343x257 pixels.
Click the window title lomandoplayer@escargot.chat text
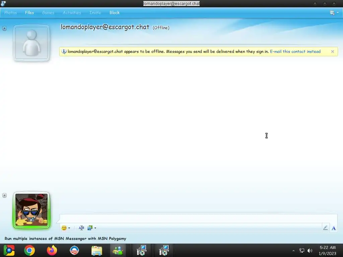(171, 3)
